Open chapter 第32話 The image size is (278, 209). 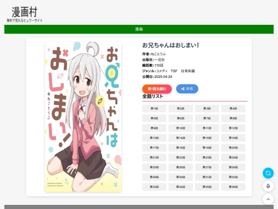233,177
